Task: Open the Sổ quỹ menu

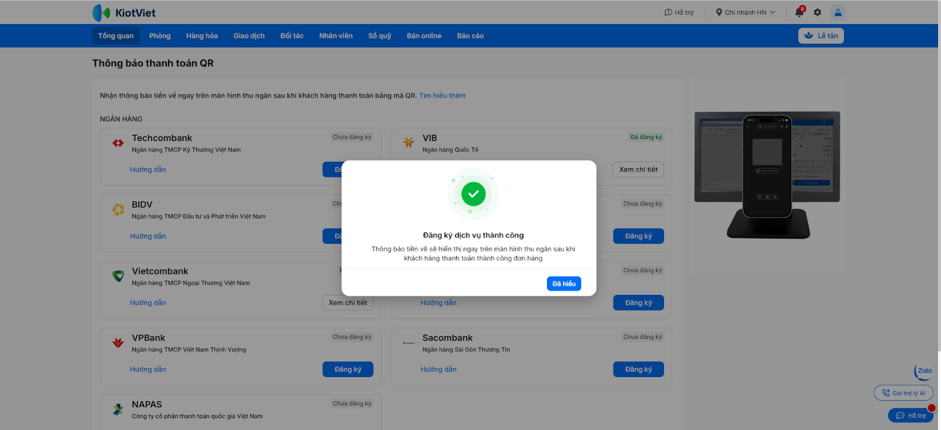Action: 380,36
